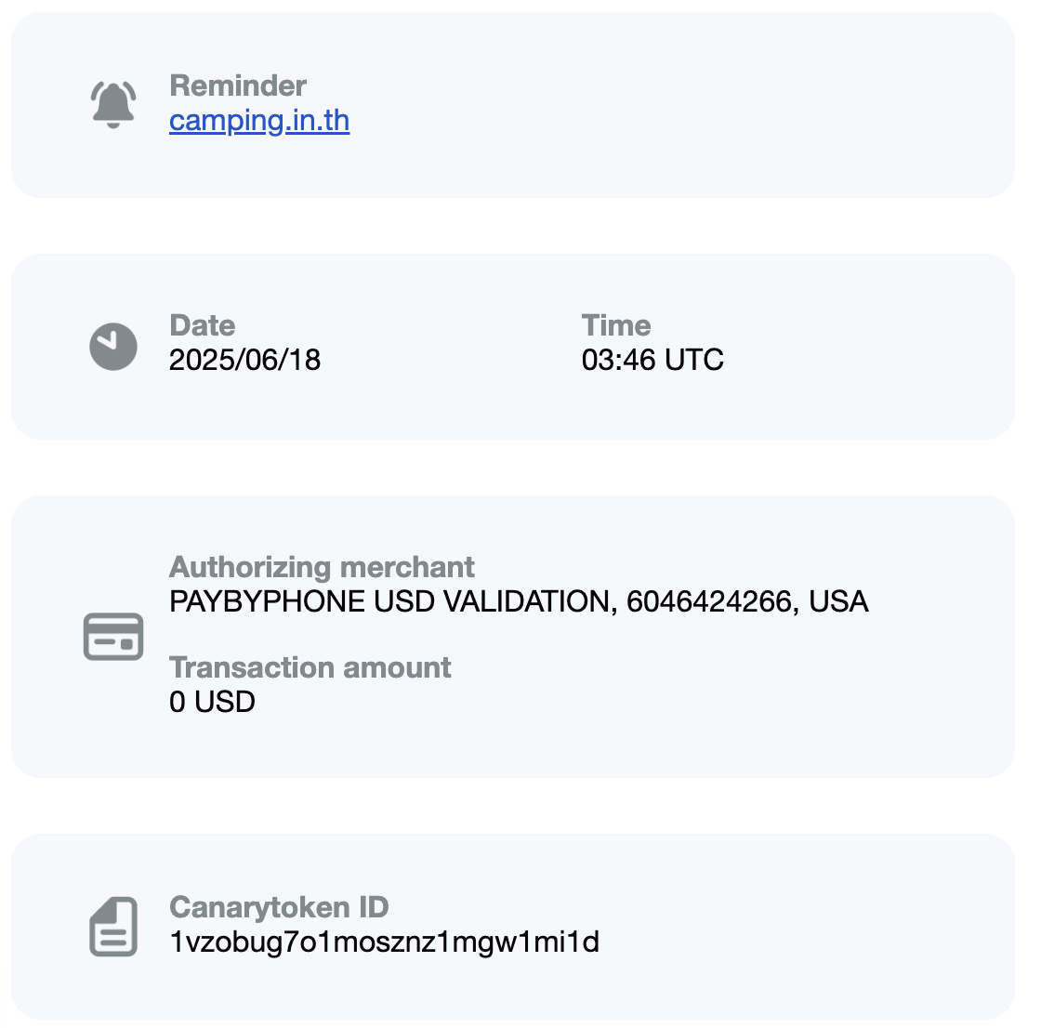Click the reminder bell icon

coord(113,104)
